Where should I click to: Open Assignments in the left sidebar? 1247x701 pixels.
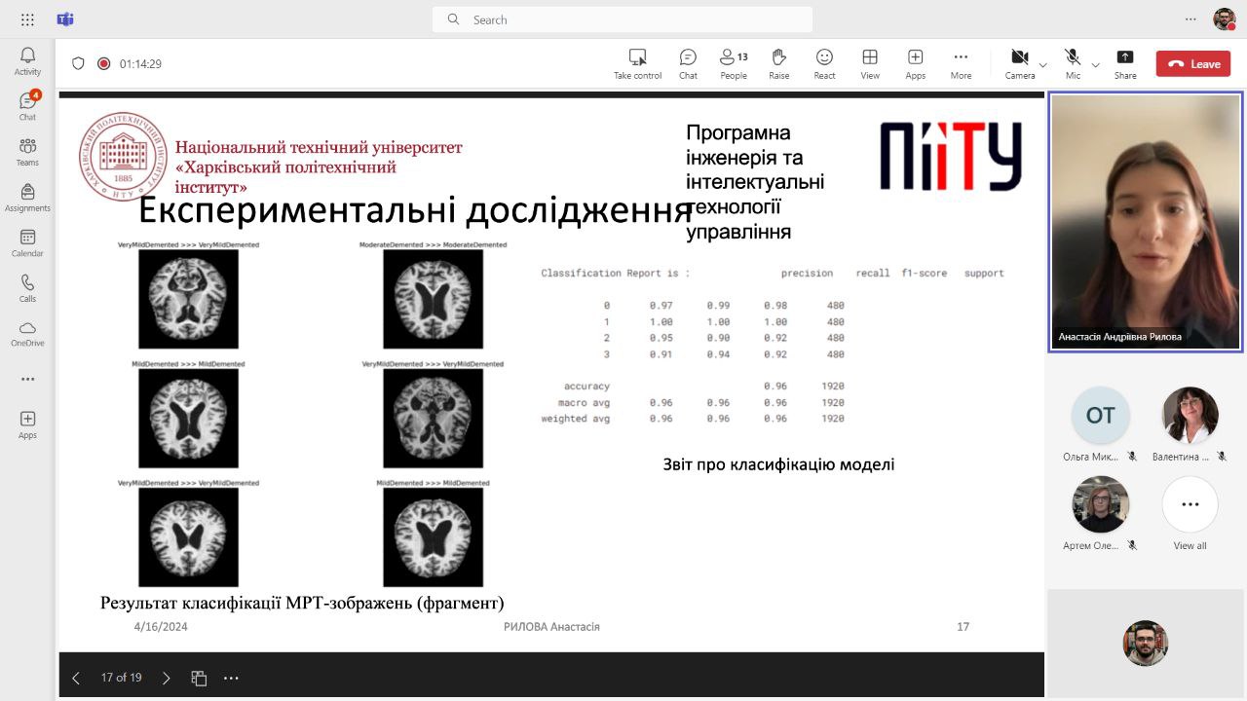27,198
